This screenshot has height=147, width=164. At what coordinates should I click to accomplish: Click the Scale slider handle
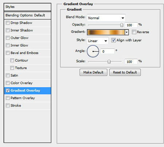tap(109, 62)
